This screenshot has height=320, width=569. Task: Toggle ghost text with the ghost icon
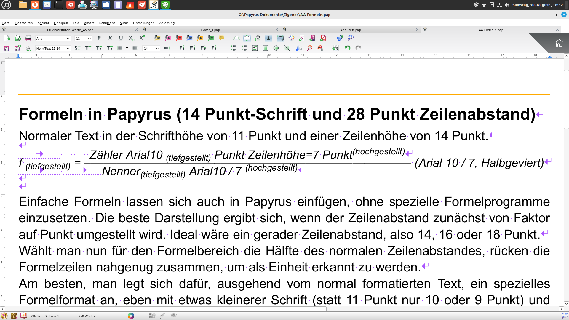click(x=299, y=48)
